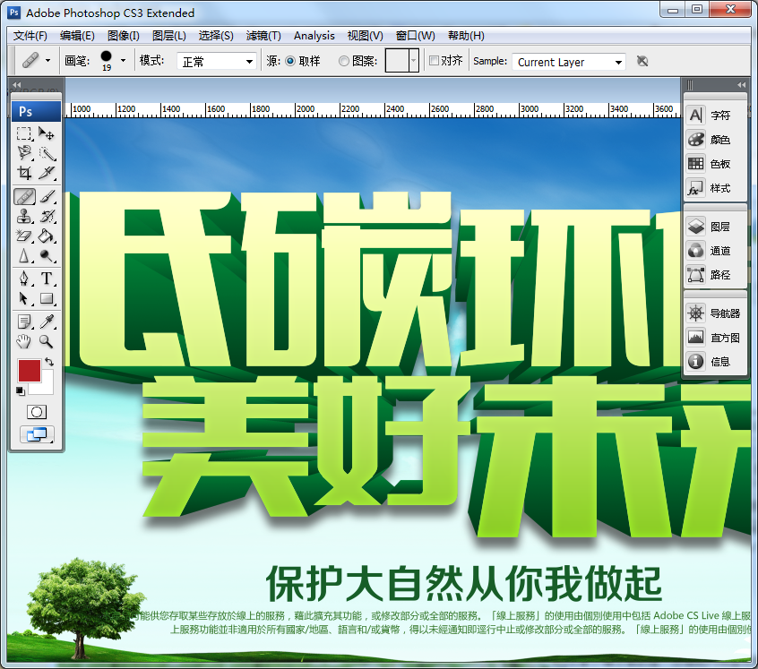Image resolution: width=758 pixels, height=669 pixels.
Task: Reset default foreground and background colors
Action: 20,390
